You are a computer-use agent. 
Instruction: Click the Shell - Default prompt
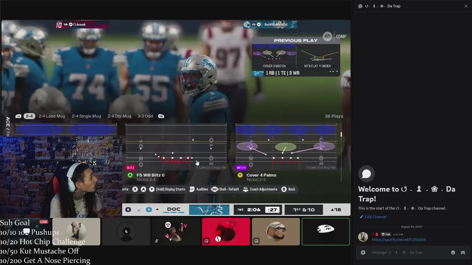229,189
